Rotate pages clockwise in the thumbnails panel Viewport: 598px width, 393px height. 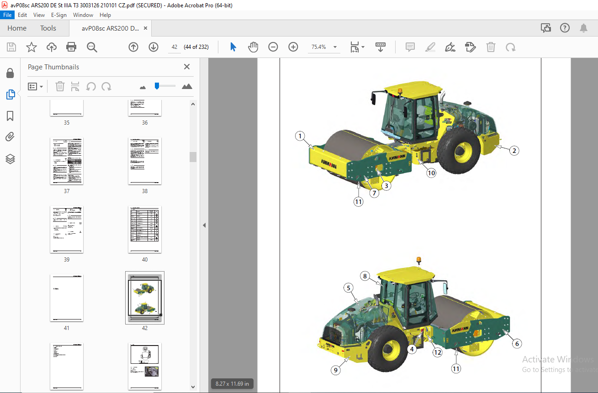(106, 86)
